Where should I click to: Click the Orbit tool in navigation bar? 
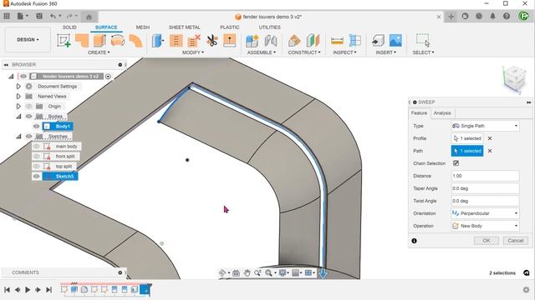click(x=222, y=272)
